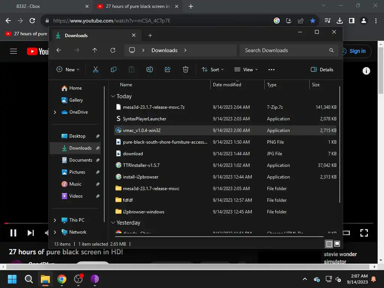Collapse the Yesterday group
The width and height of the screenshot is (384, 288).
[x=113, y=223]
